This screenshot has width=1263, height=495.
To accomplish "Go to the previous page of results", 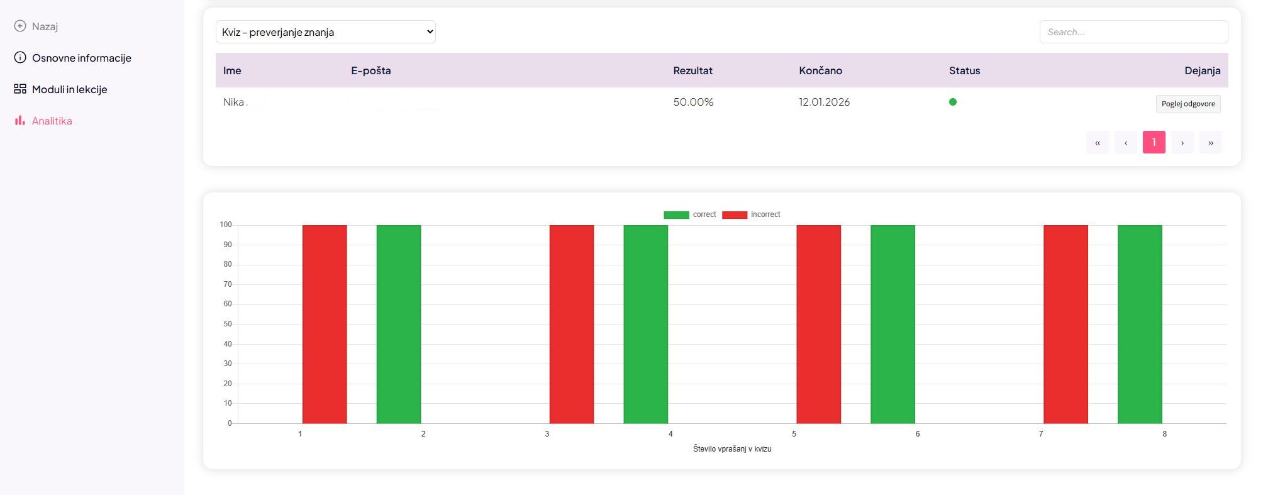I will [1125, 143].
